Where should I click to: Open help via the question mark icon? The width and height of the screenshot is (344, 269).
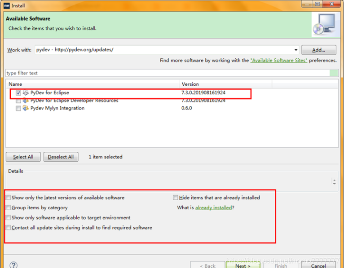click(13, 265)
